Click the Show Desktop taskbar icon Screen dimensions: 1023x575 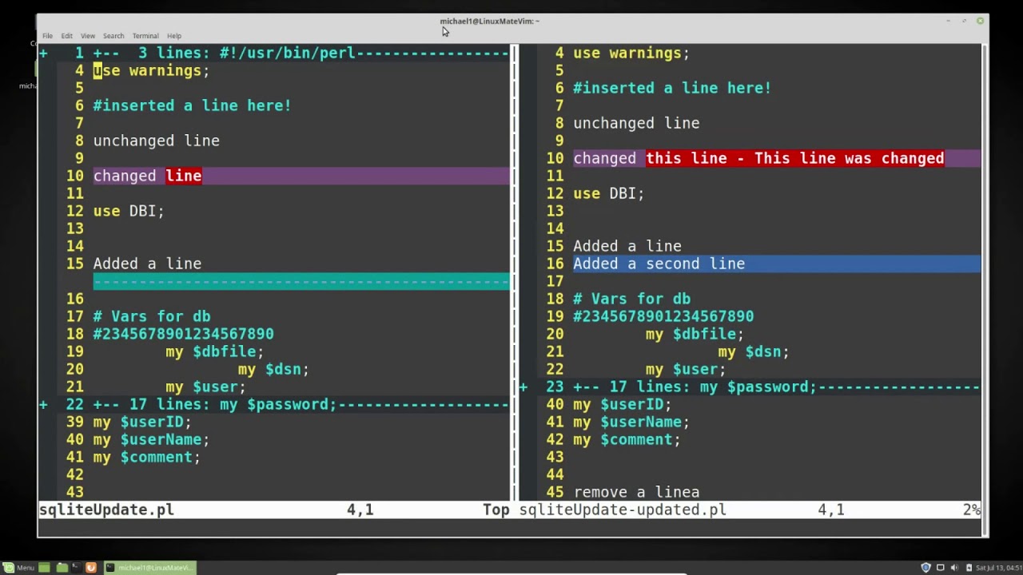[x=44, y=568]
